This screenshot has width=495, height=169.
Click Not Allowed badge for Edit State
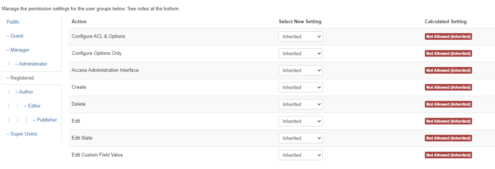click(448, 138)
